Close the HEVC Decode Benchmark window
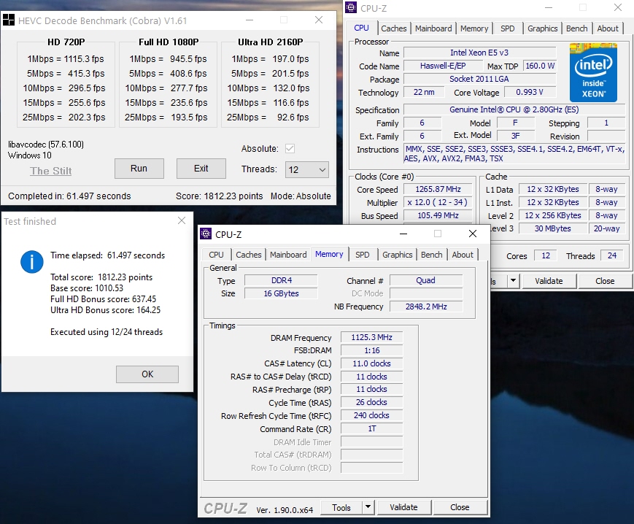This screenshot has height=524, width=634. pos(319,20)
